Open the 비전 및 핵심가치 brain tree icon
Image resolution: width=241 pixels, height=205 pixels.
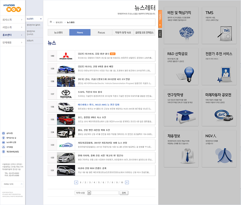click(x=186, y=34)
